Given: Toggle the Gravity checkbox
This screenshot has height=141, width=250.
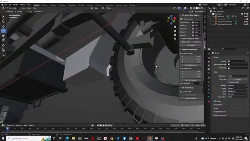Looking at the screenshot, I should coord(215,101).
